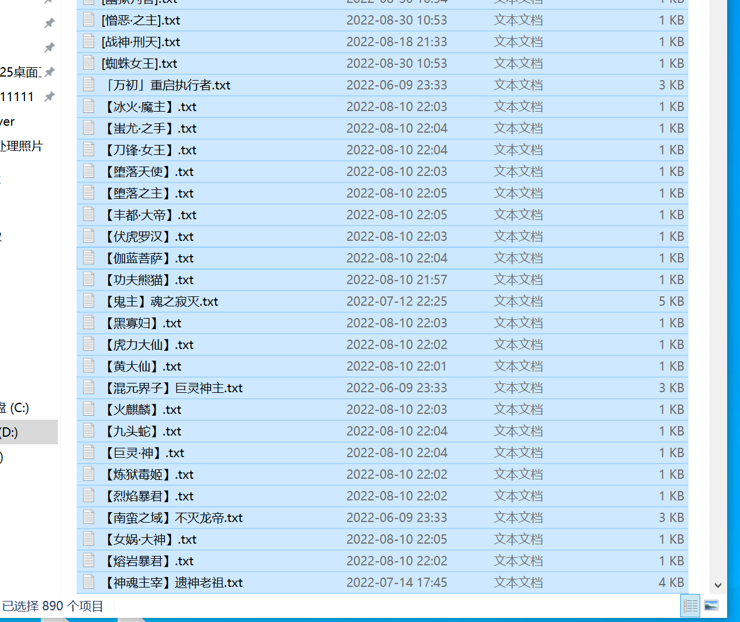Click file icon of [战神·刑天].txt
Image resolution: width=740 pixels, height=622 pixels.
click(x=89, y=42)
